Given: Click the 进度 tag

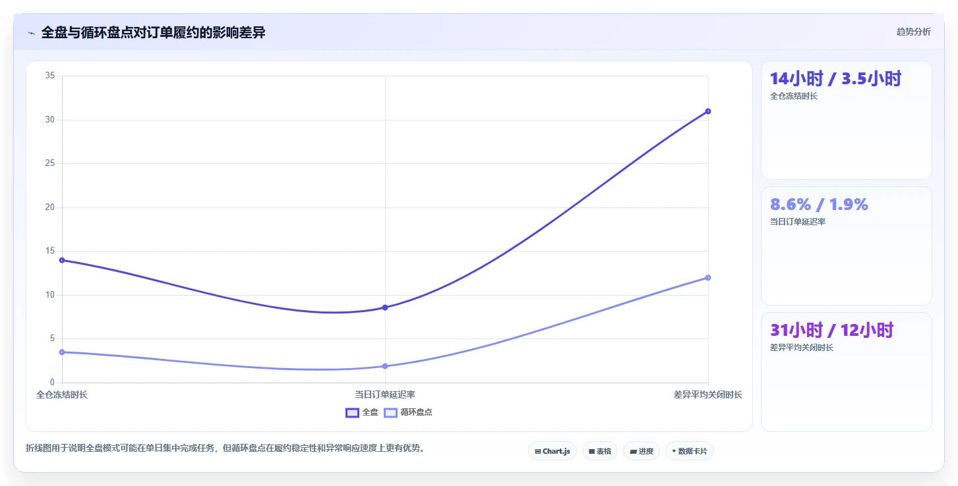Looking at the screenshot, I should click(642, 451).
